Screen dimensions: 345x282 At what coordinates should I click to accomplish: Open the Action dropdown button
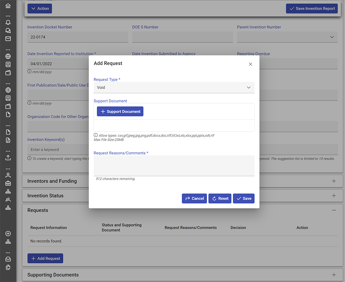(x=40, y=9)
